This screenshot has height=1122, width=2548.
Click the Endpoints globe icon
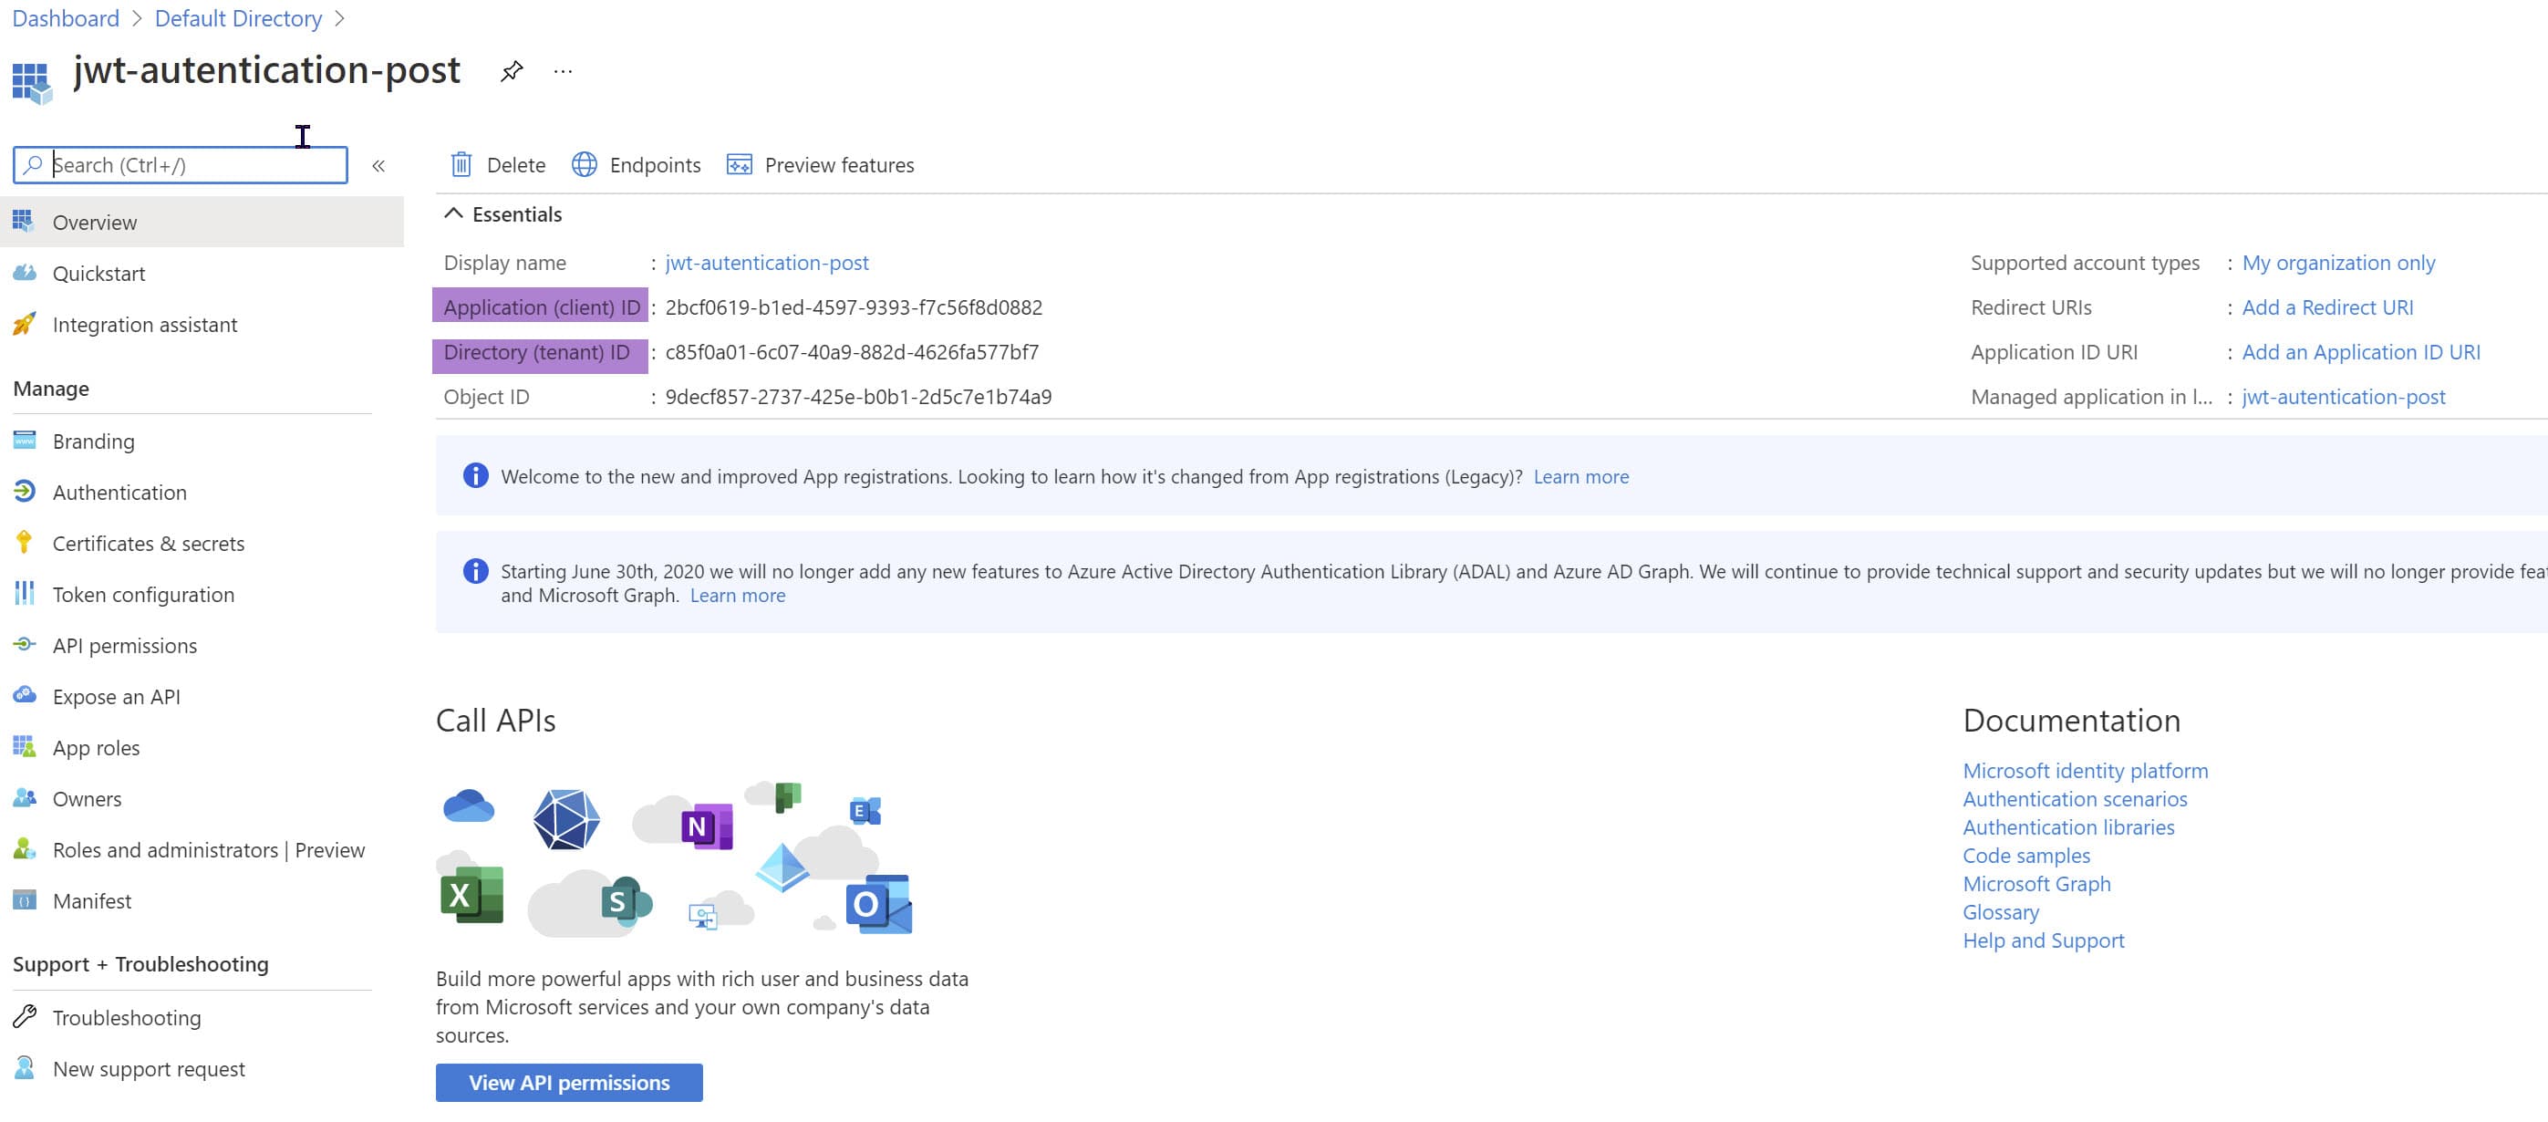click(x=585, y=164)
